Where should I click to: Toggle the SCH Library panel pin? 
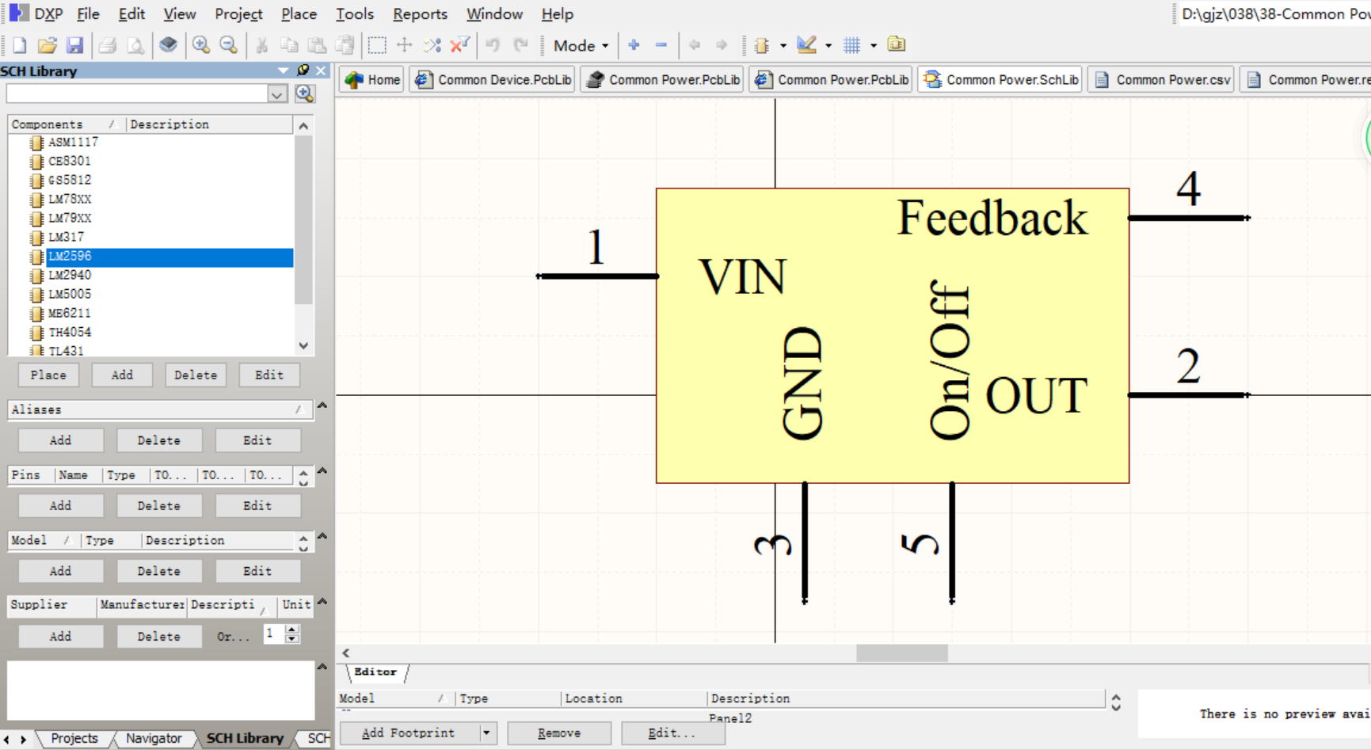(303, 70)
